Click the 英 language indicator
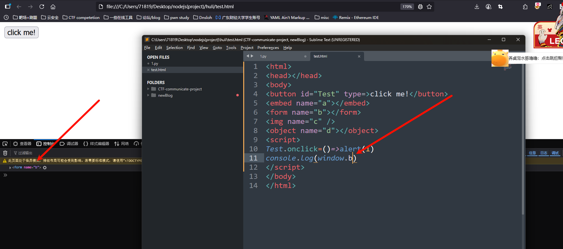 click(540, 27)
